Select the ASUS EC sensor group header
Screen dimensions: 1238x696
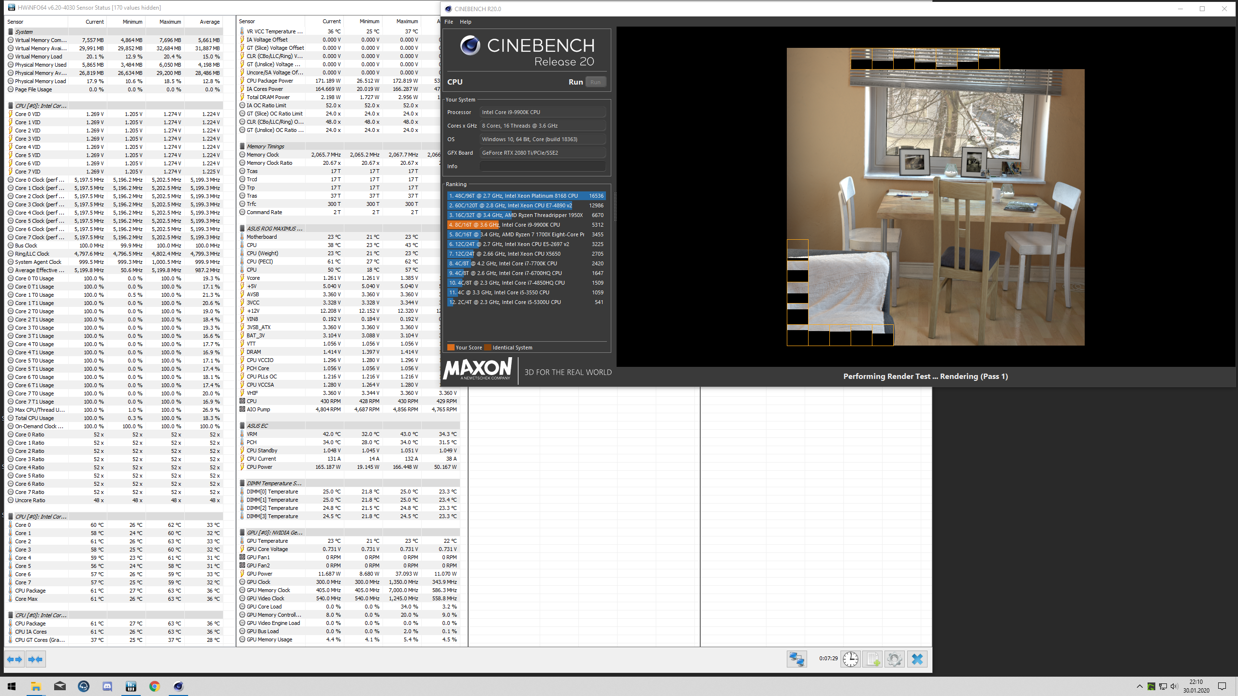click(257, 426)
